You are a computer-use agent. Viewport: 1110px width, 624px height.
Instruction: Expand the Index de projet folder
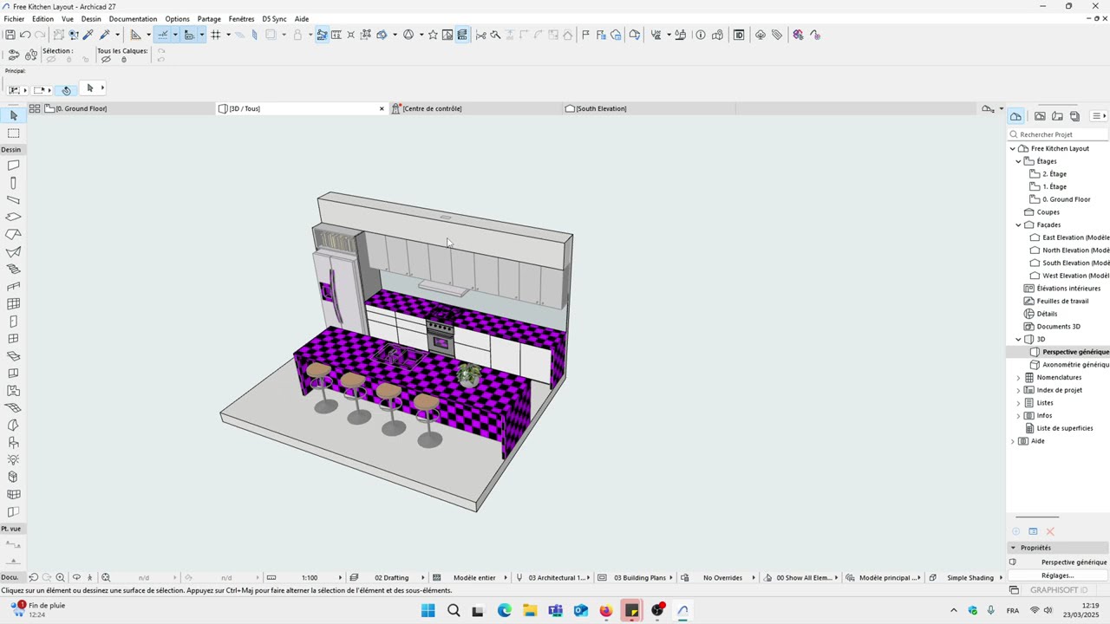point(1019,390)
